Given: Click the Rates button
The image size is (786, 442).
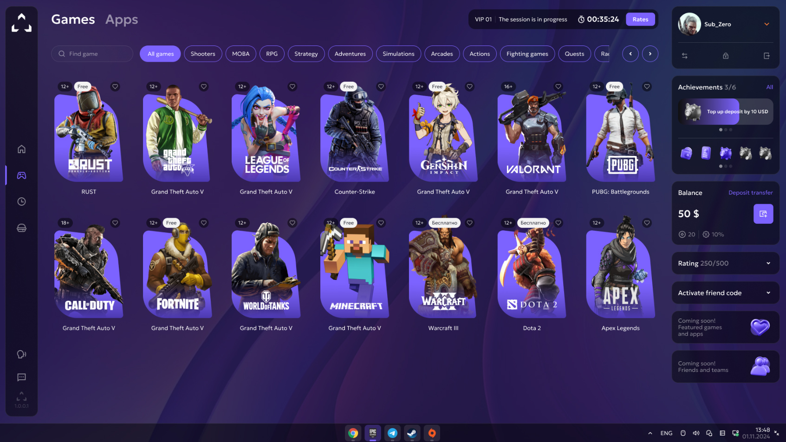Looking at the screenshot, I should coord(640,19).
